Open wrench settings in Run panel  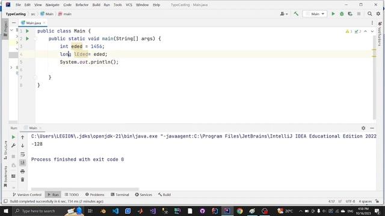click(13, 145)
